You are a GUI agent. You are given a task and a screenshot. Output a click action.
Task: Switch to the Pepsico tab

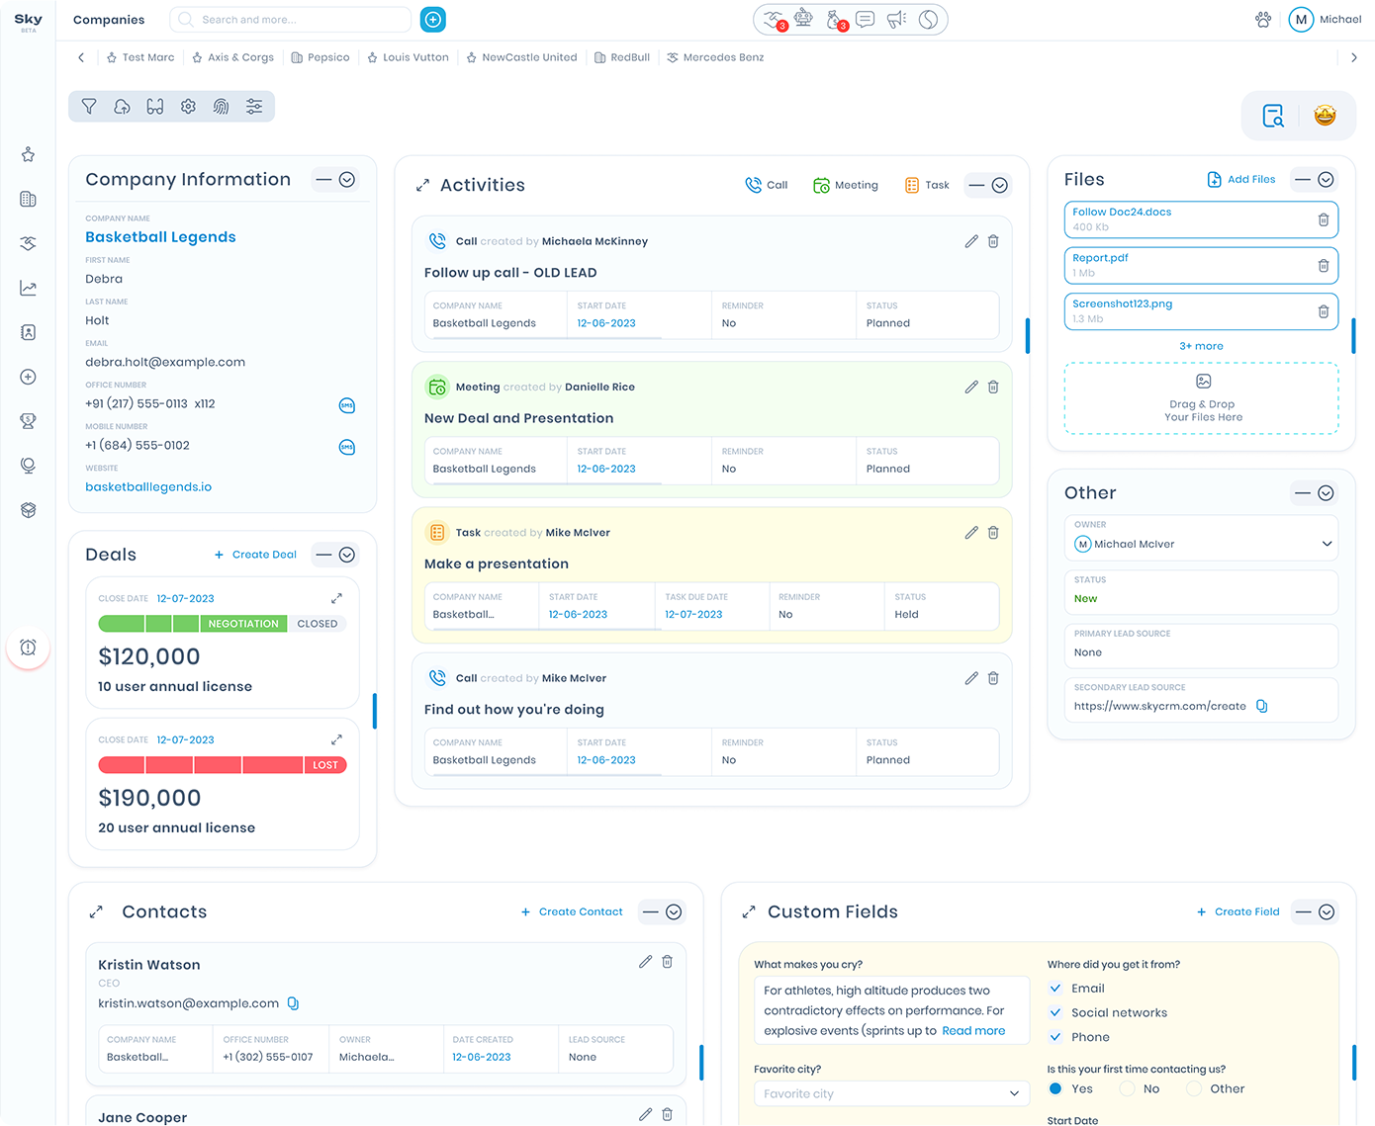point(321,57)
